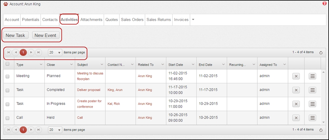
Task: Delete the Meeting to discuss floorplan row
Action: pyautogui.click(x=296, y=76)
